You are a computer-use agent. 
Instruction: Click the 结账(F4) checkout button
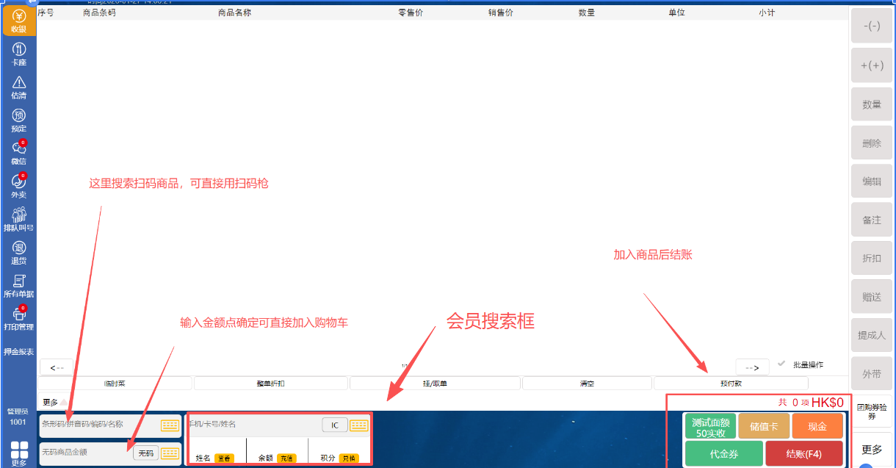pyautogui.click(x=803, y=454)
